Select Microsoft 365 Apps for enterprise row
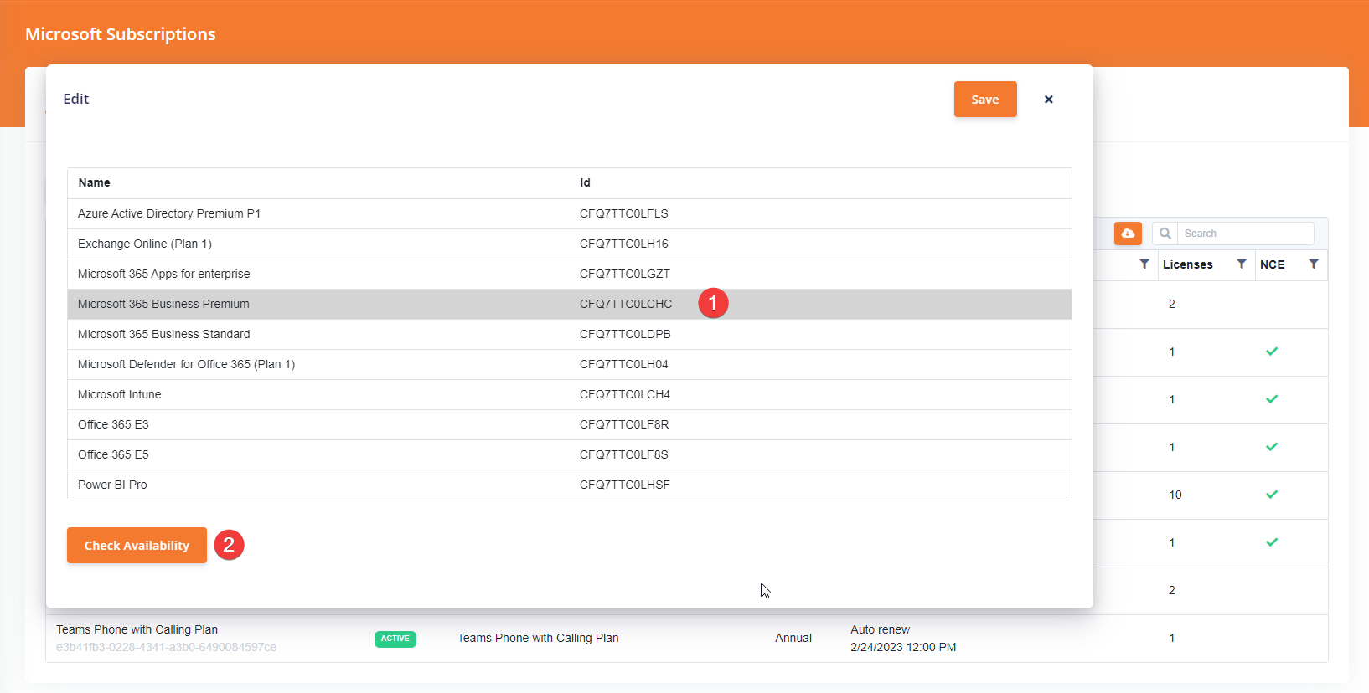The height and width of the screenshot is (693, 1369). 570,275
